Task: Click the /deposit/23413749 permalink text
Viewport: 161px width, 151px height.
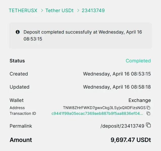Action: click(x=122, y=126)
